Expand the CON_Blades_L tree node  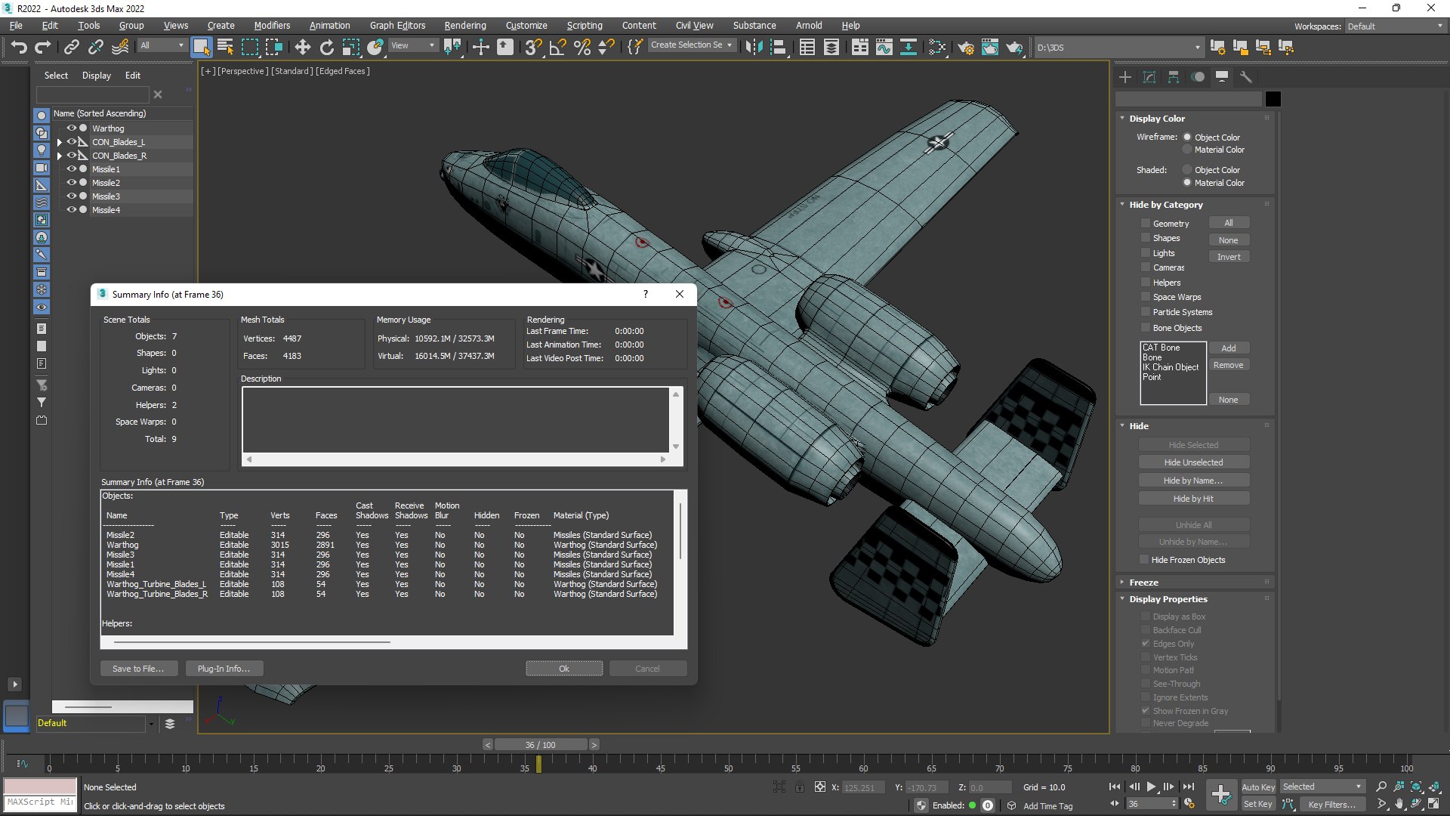tap(60, 142)
